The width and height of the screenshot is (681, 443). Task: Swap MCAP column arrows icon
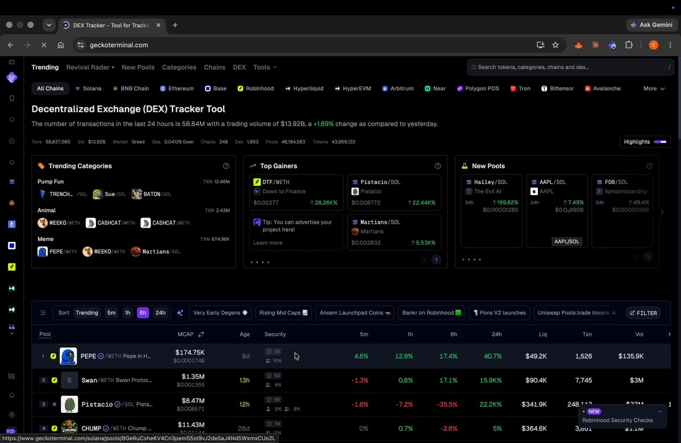tap(201, 334)
